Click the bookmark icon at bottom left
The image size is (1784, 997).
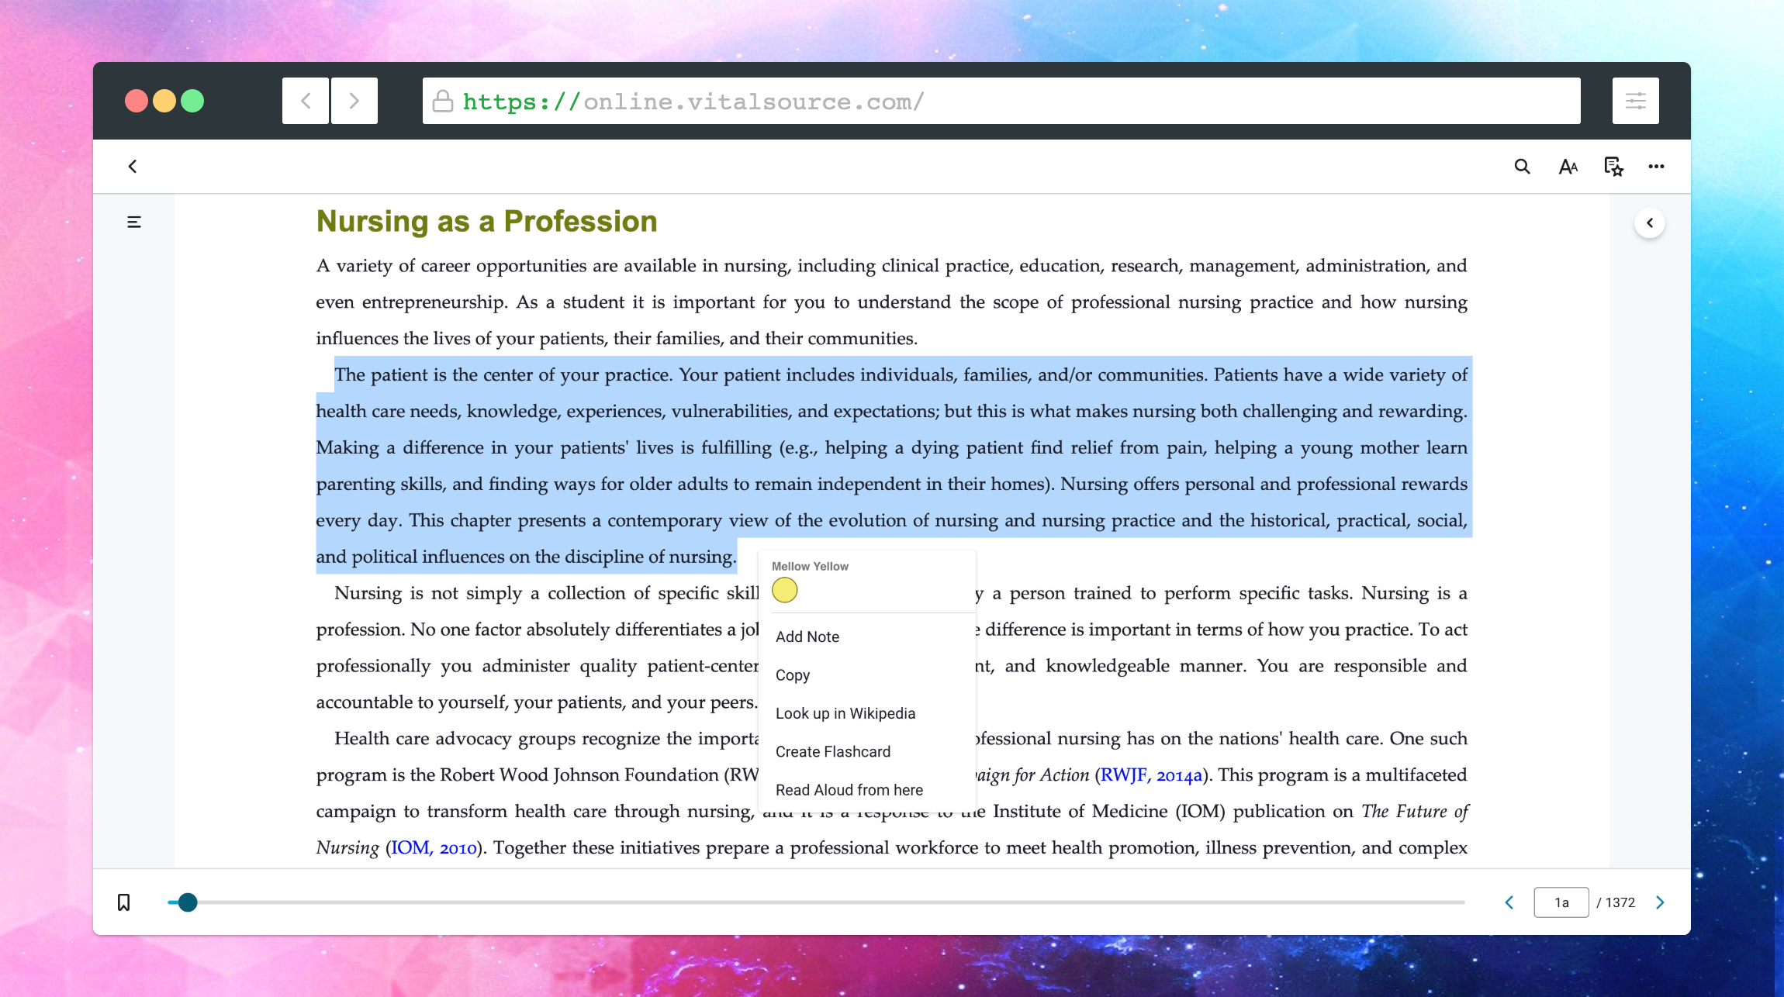click(124, 902)
